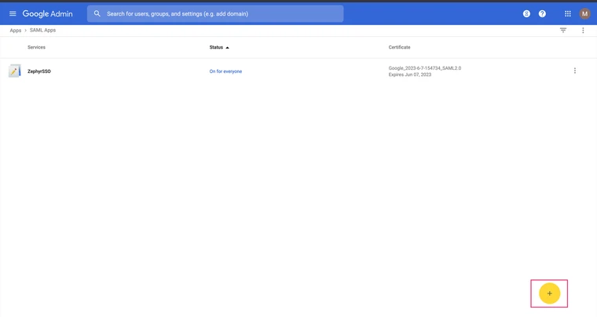Image resolution: width=597 pixels, height=317 pixels.
Task: Click the 'On for everyone' status link
Action: tap(225, 71)
